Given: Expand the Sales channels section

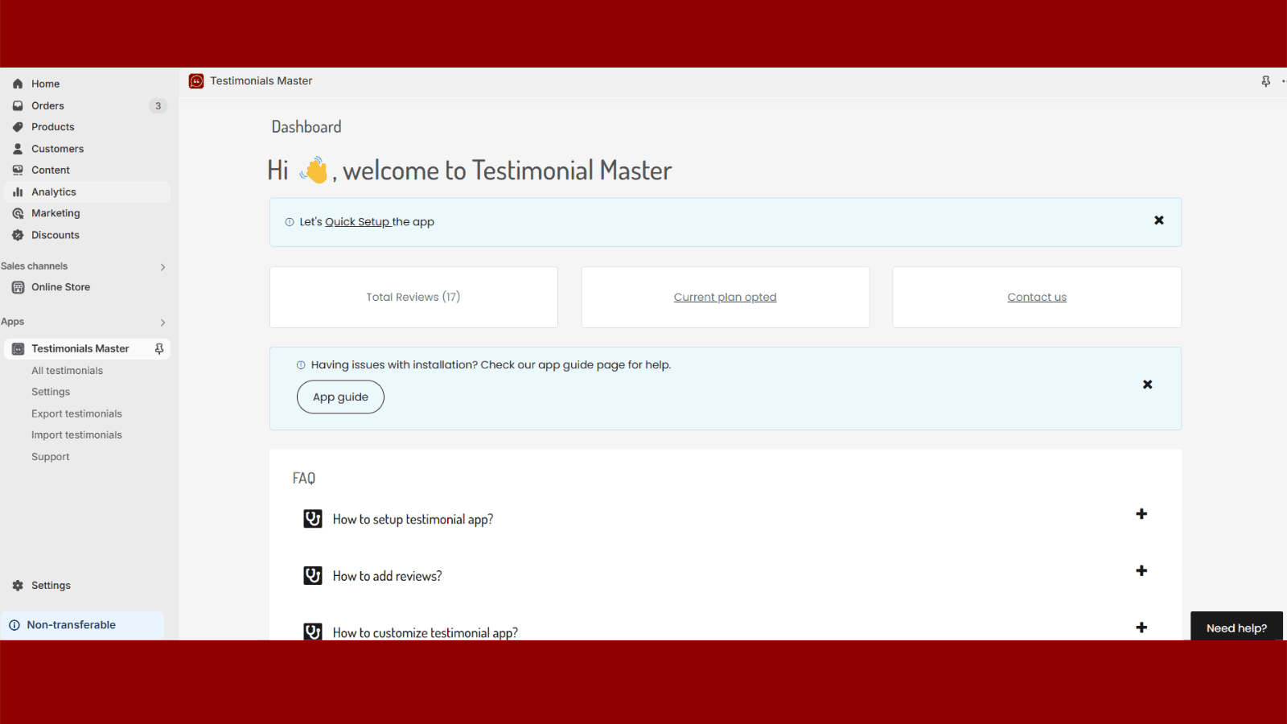Looking at the screenshot, I should point(163,266).
